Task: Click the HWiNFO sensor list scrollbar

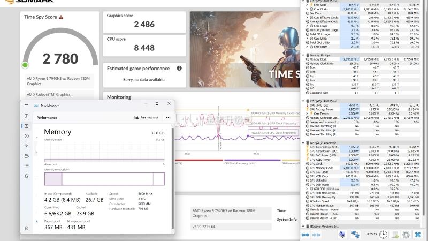Action: click(x=424, y=109)
